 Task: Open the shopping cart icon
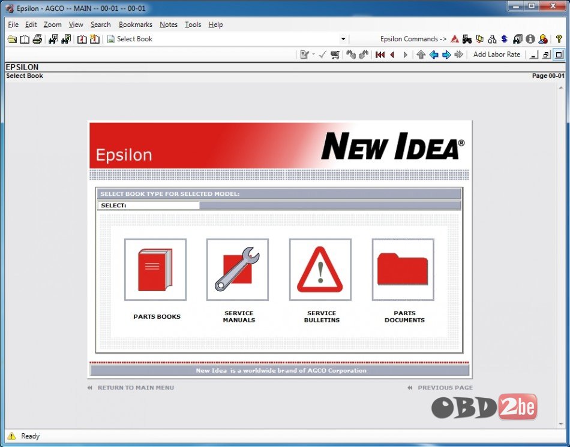click(x=335, y=55)
